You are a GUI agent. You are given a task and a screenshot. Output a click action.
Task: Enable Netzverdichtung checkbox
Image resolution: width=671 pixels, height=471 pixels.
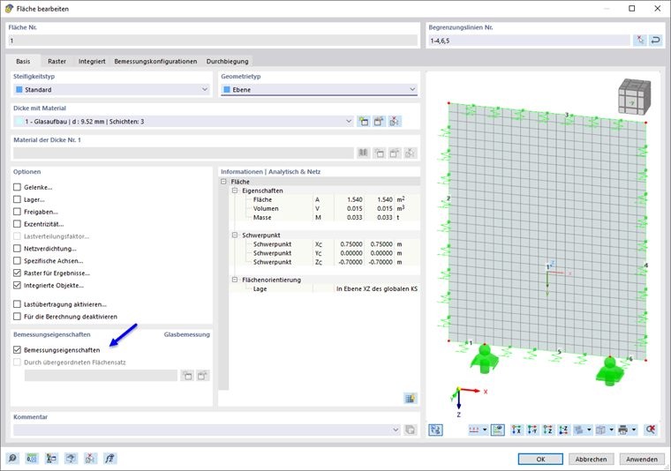point(17,249)
